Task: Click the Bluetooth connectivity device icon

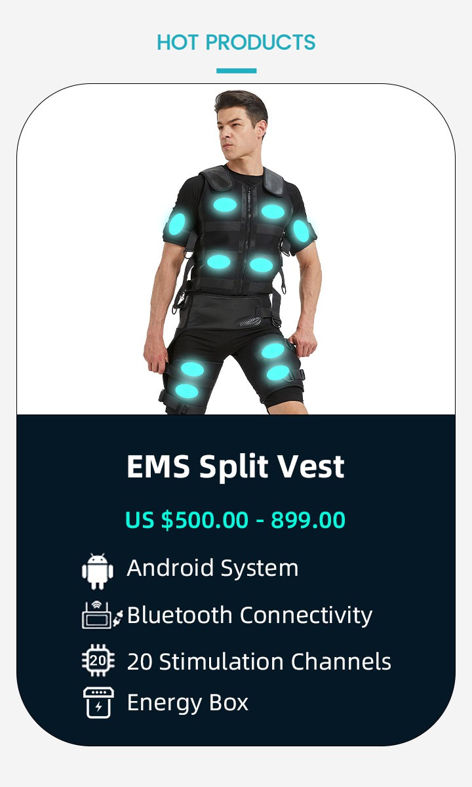Action: (x=102, y=615)
